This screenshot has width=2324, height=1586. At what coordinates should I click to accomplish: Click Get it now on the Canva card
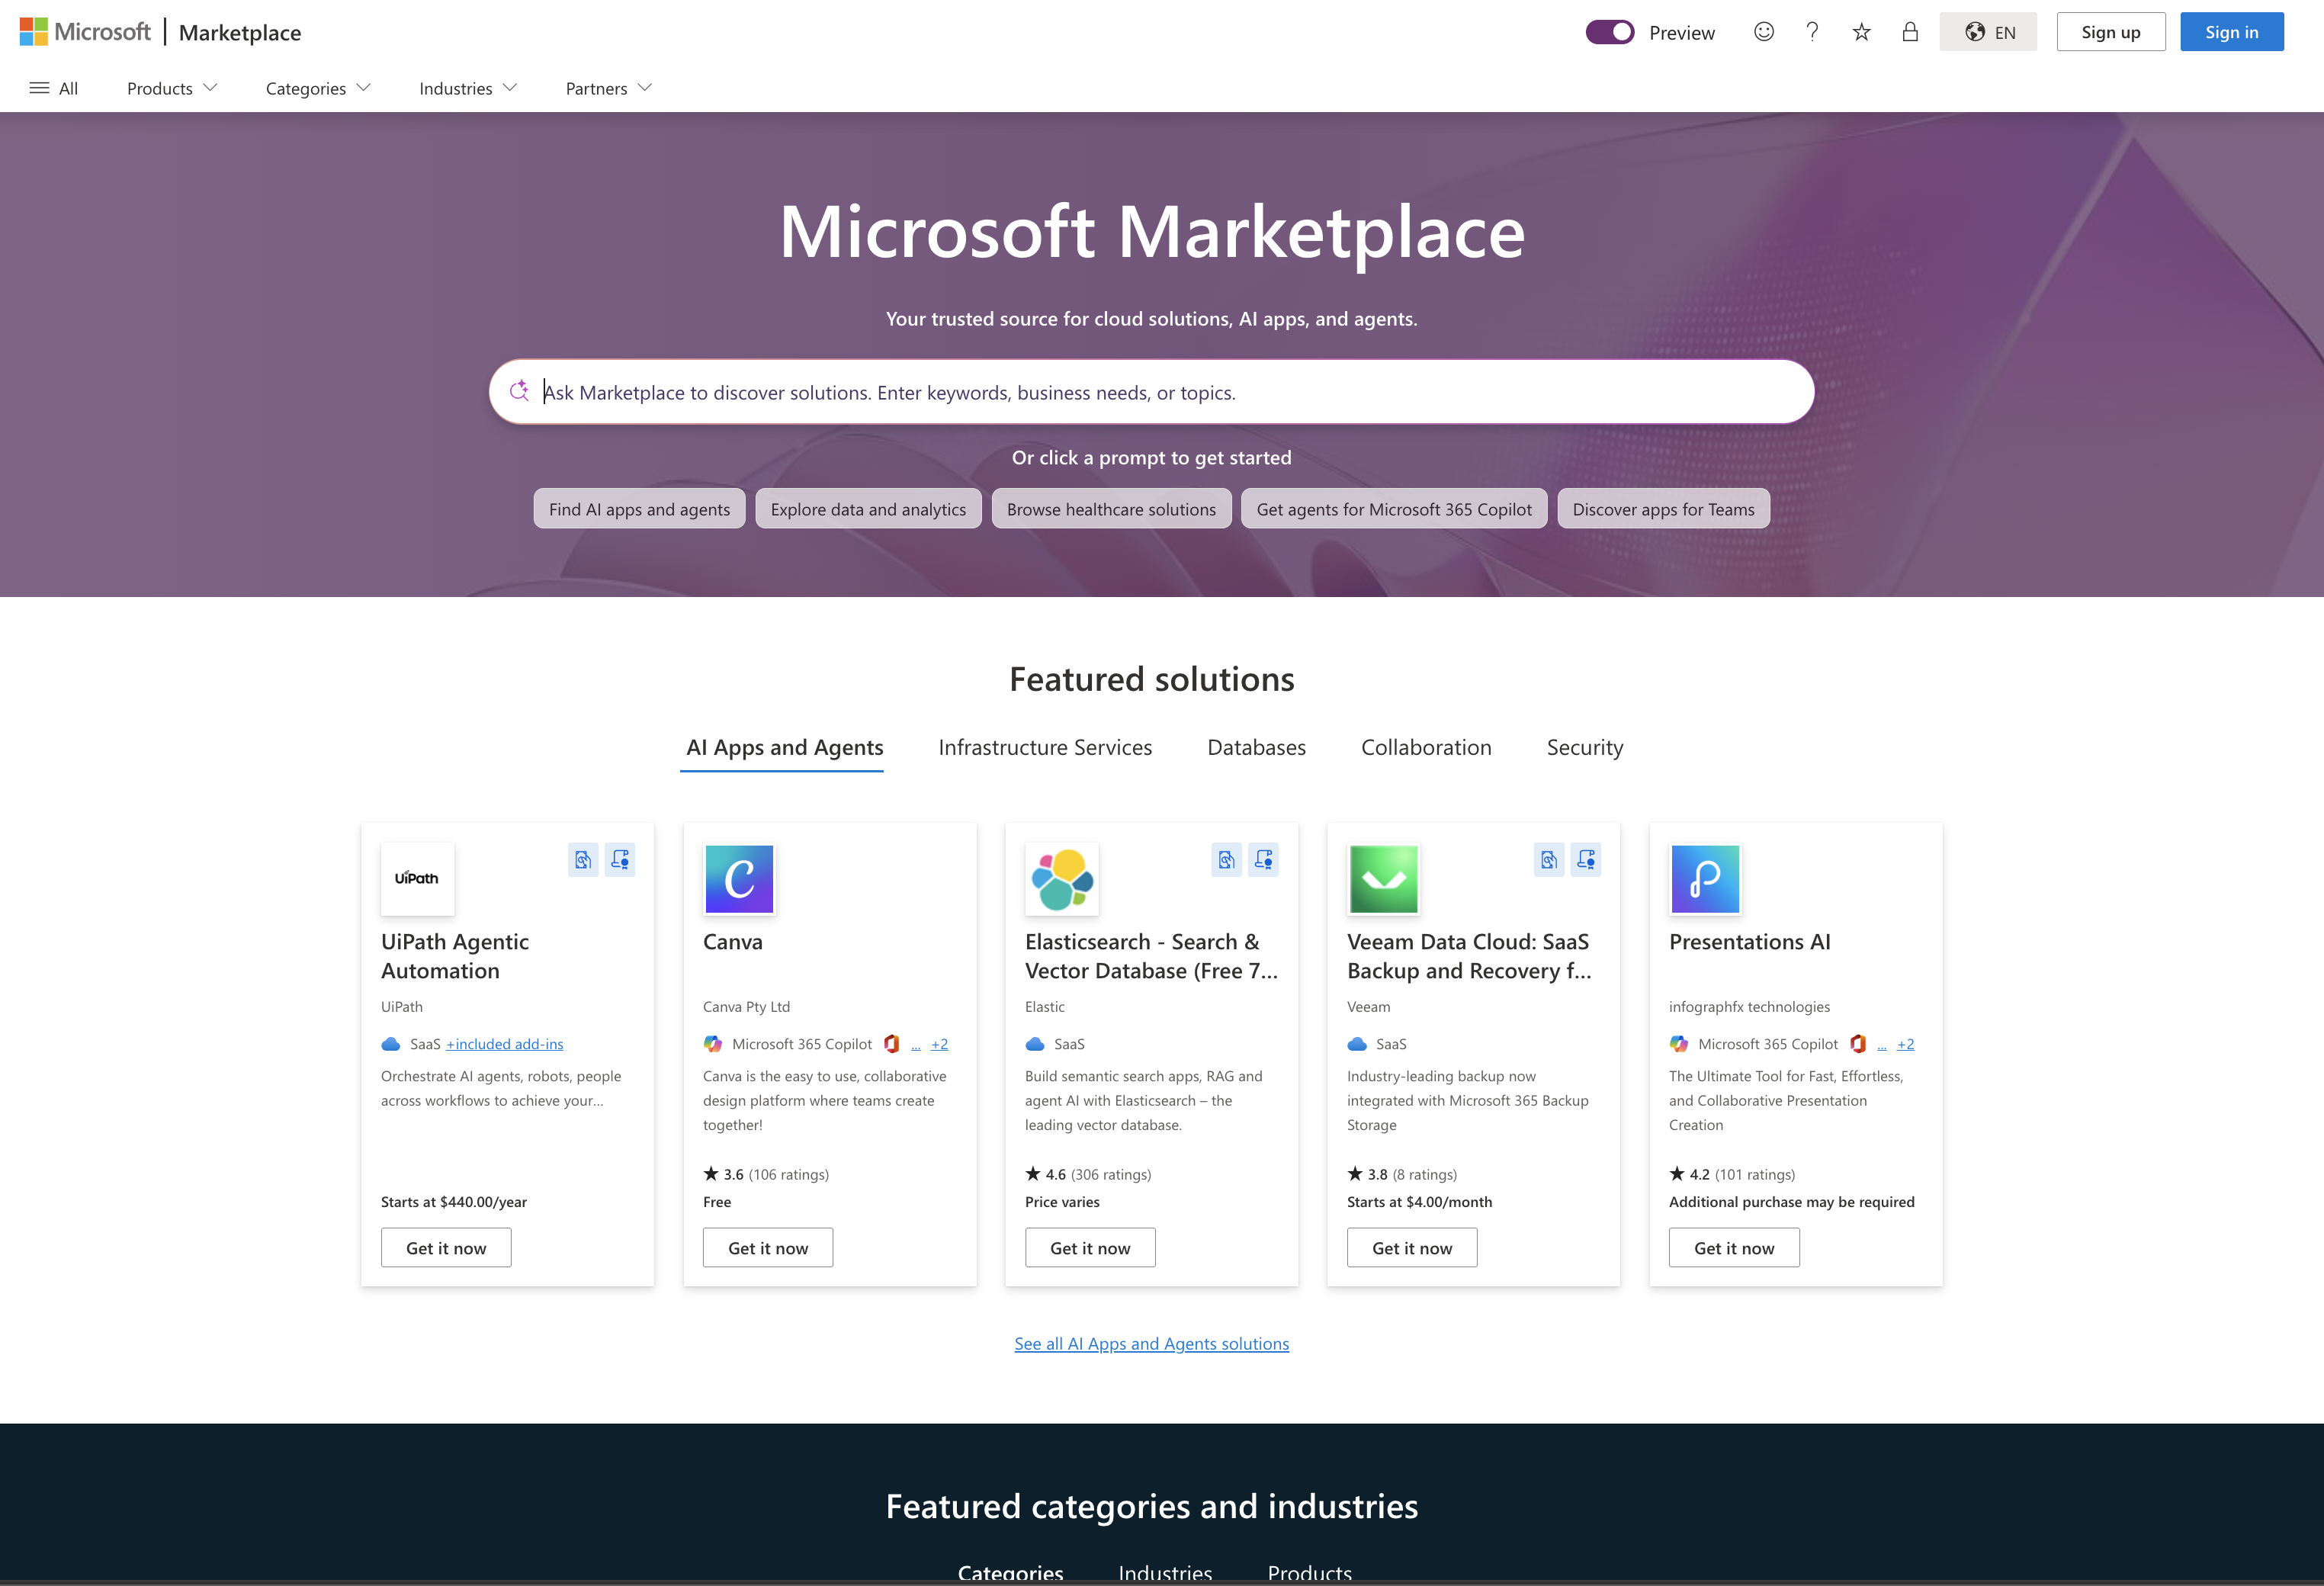click(x=768, y=1248)
